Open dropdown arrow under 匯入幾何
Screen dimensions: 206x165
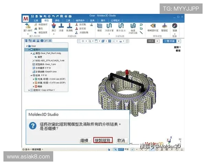pos(28,34)
